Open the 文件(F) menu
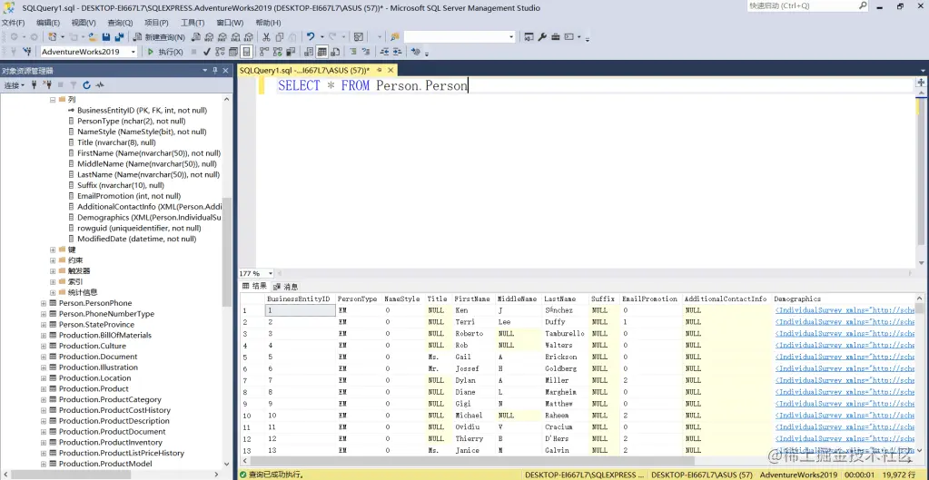929x480 pixels. pos(13,23)
